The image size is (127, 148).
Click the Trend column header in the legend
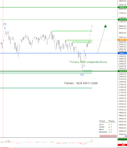[102, 121]
